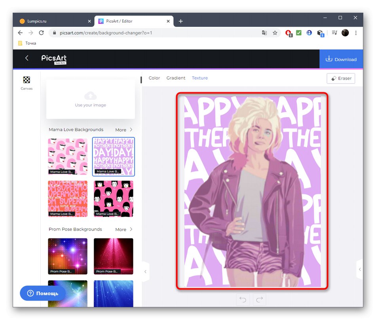Click the translate page icon

(264, 33)
